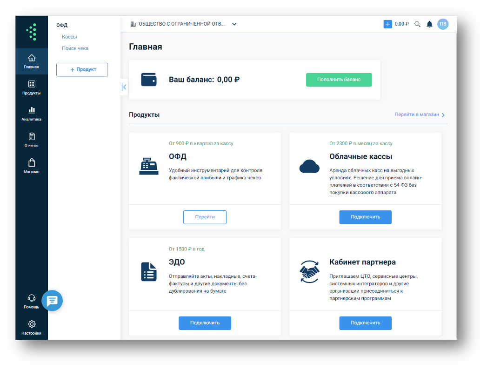Image resolution: width=487 pixels, height=370 pixels.
Task: Click the Кабинет партнера handshake icon
Action: click(x=309, y=272)
